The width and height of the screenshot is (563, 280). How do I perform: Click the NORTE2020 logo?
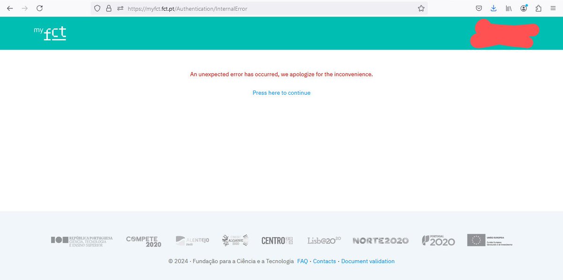(380, 241)
